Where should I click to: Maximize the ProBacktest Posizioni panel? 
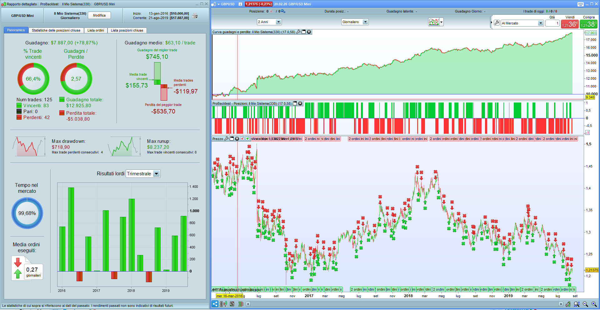[295, 103]
